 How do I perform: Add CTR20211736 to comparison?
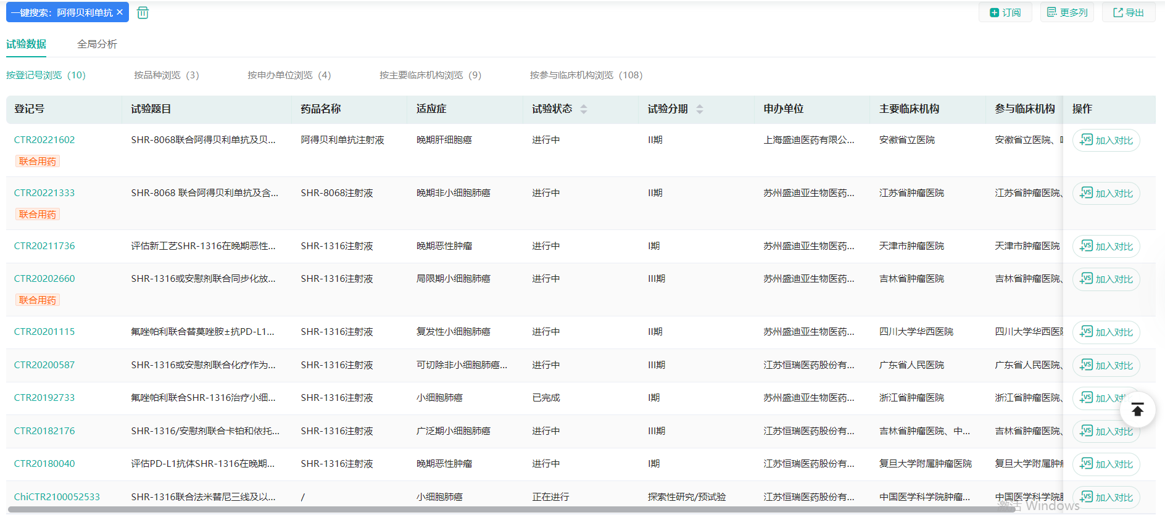coord(1106,247)
